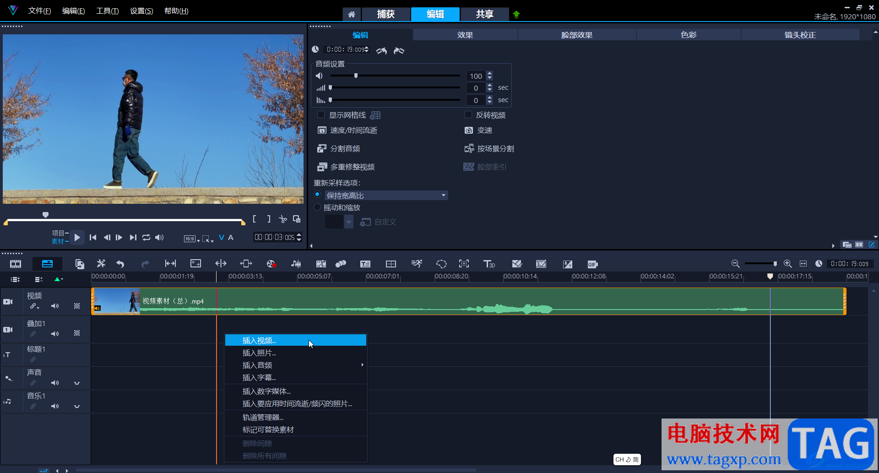This screenshot has height=473, width=879.
Task: Click the undo arrow in timeline toolbar
Action: (x=120, y=264)
